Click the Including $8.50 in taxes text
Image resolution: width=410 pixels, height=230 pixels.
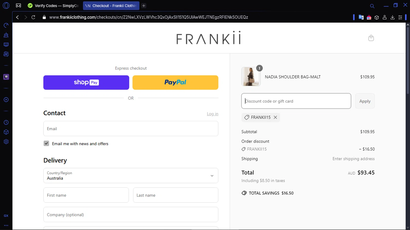click(x=263, y=181)
